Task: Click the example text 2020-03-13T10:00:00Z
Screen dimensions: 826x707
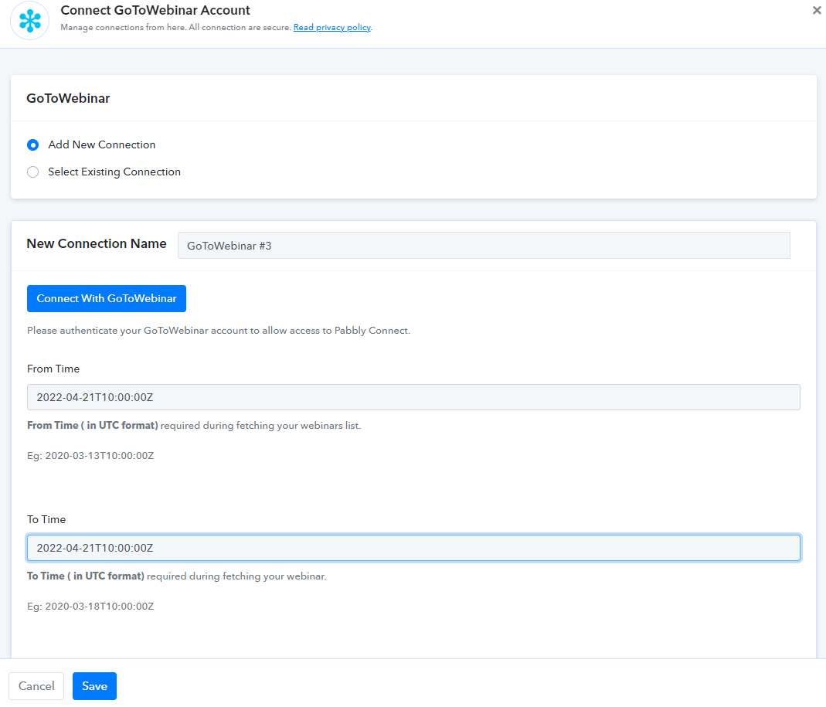Action: point(100,456)
